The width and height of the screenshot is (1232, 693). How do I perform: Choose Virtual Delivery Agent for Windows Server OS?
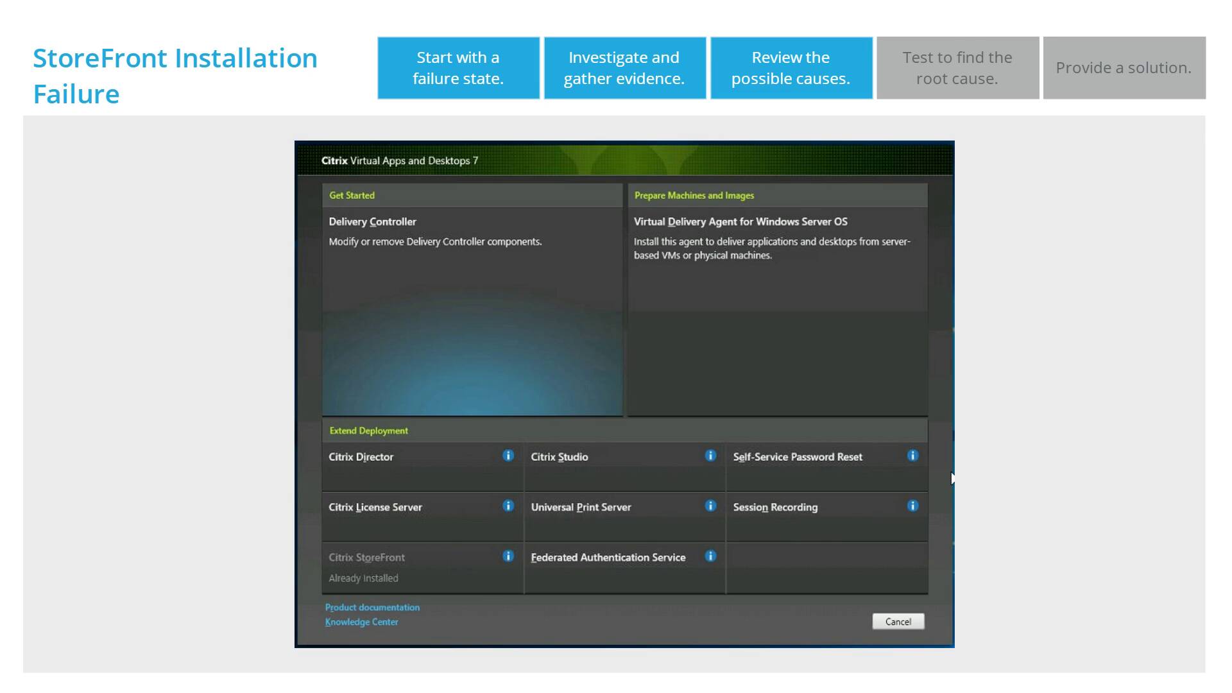(x=777, y=311)
